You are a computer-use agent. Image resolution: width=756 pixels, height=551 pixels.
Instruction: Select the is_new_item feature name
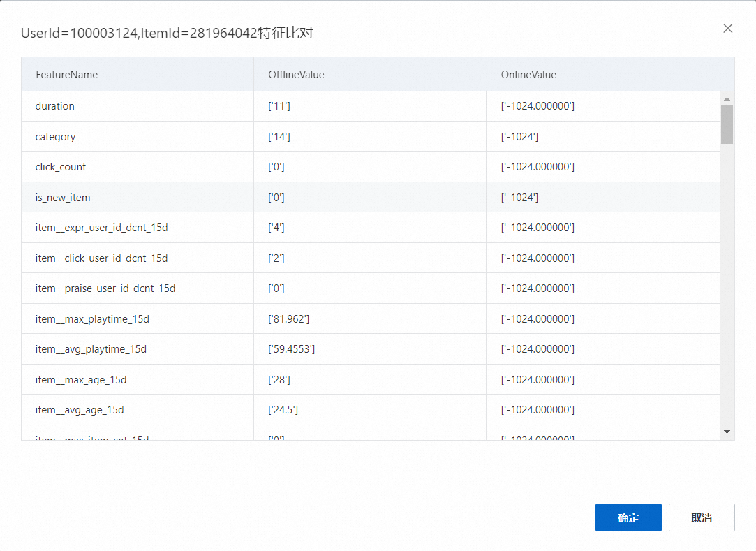click(63, 198)
